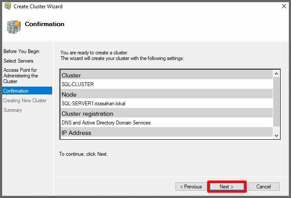Click the Node section header
This screenshot has height=198, width=291.
point(69,94)
